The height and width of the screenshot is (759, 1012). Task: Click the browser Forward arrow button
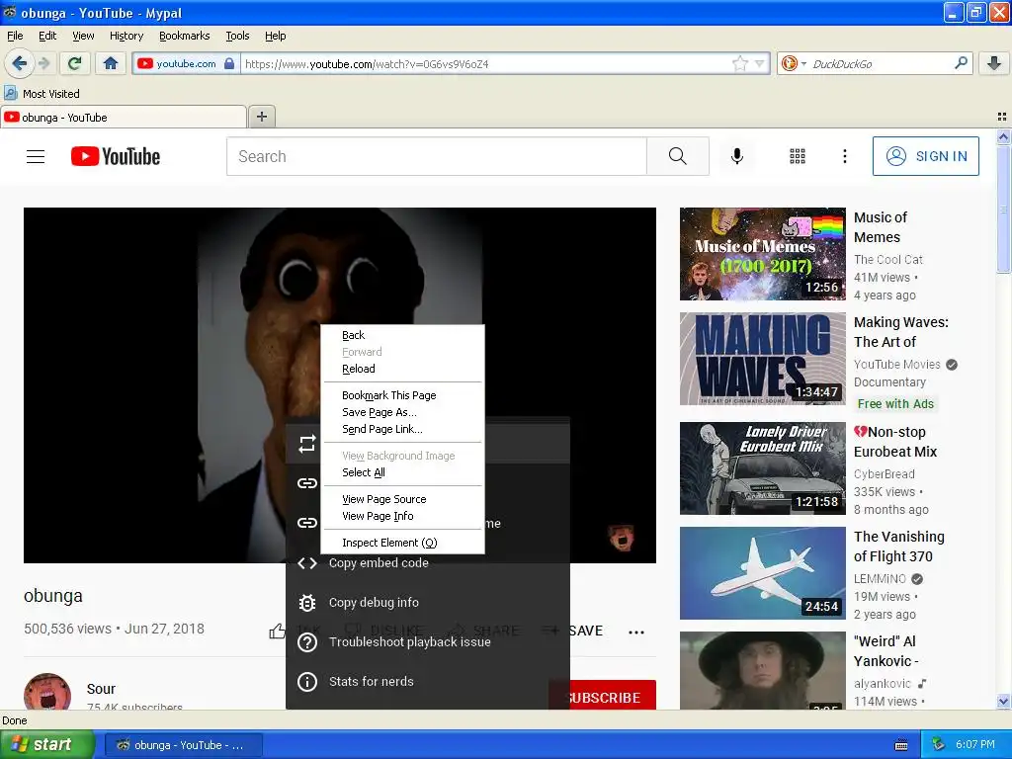tap(43, 63)
